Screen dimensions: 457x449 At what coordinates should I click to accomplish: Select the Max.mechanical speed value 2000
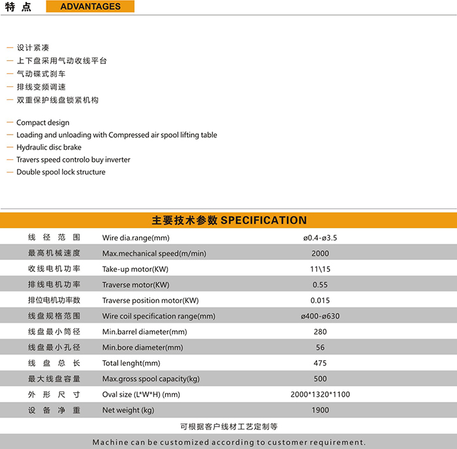pos(320,254)
